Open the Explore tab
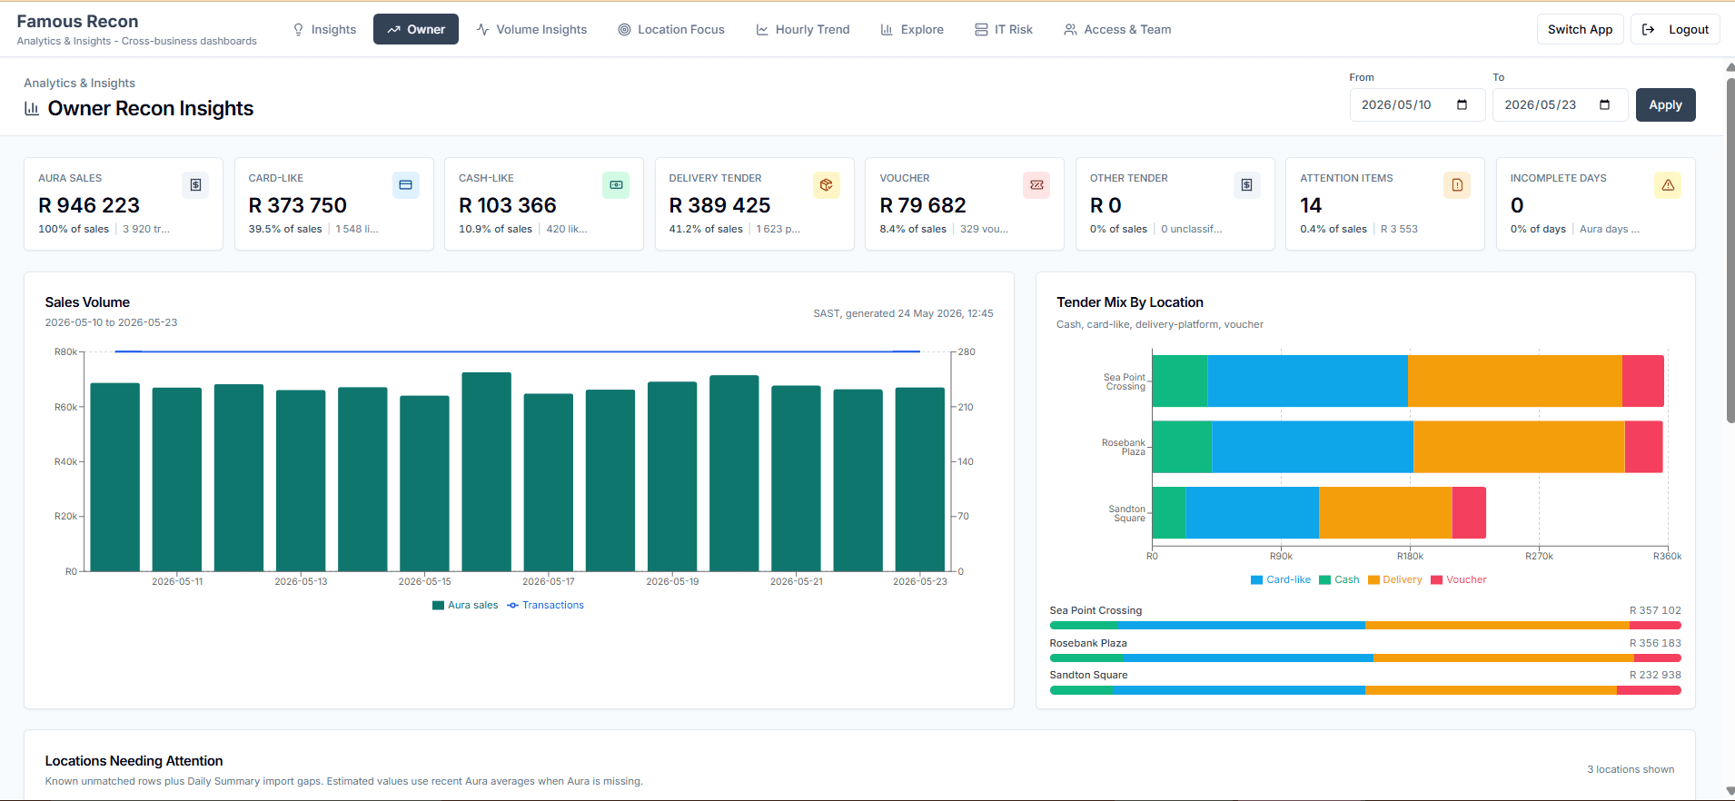1735x801 pixels. [x=912, y=29]
